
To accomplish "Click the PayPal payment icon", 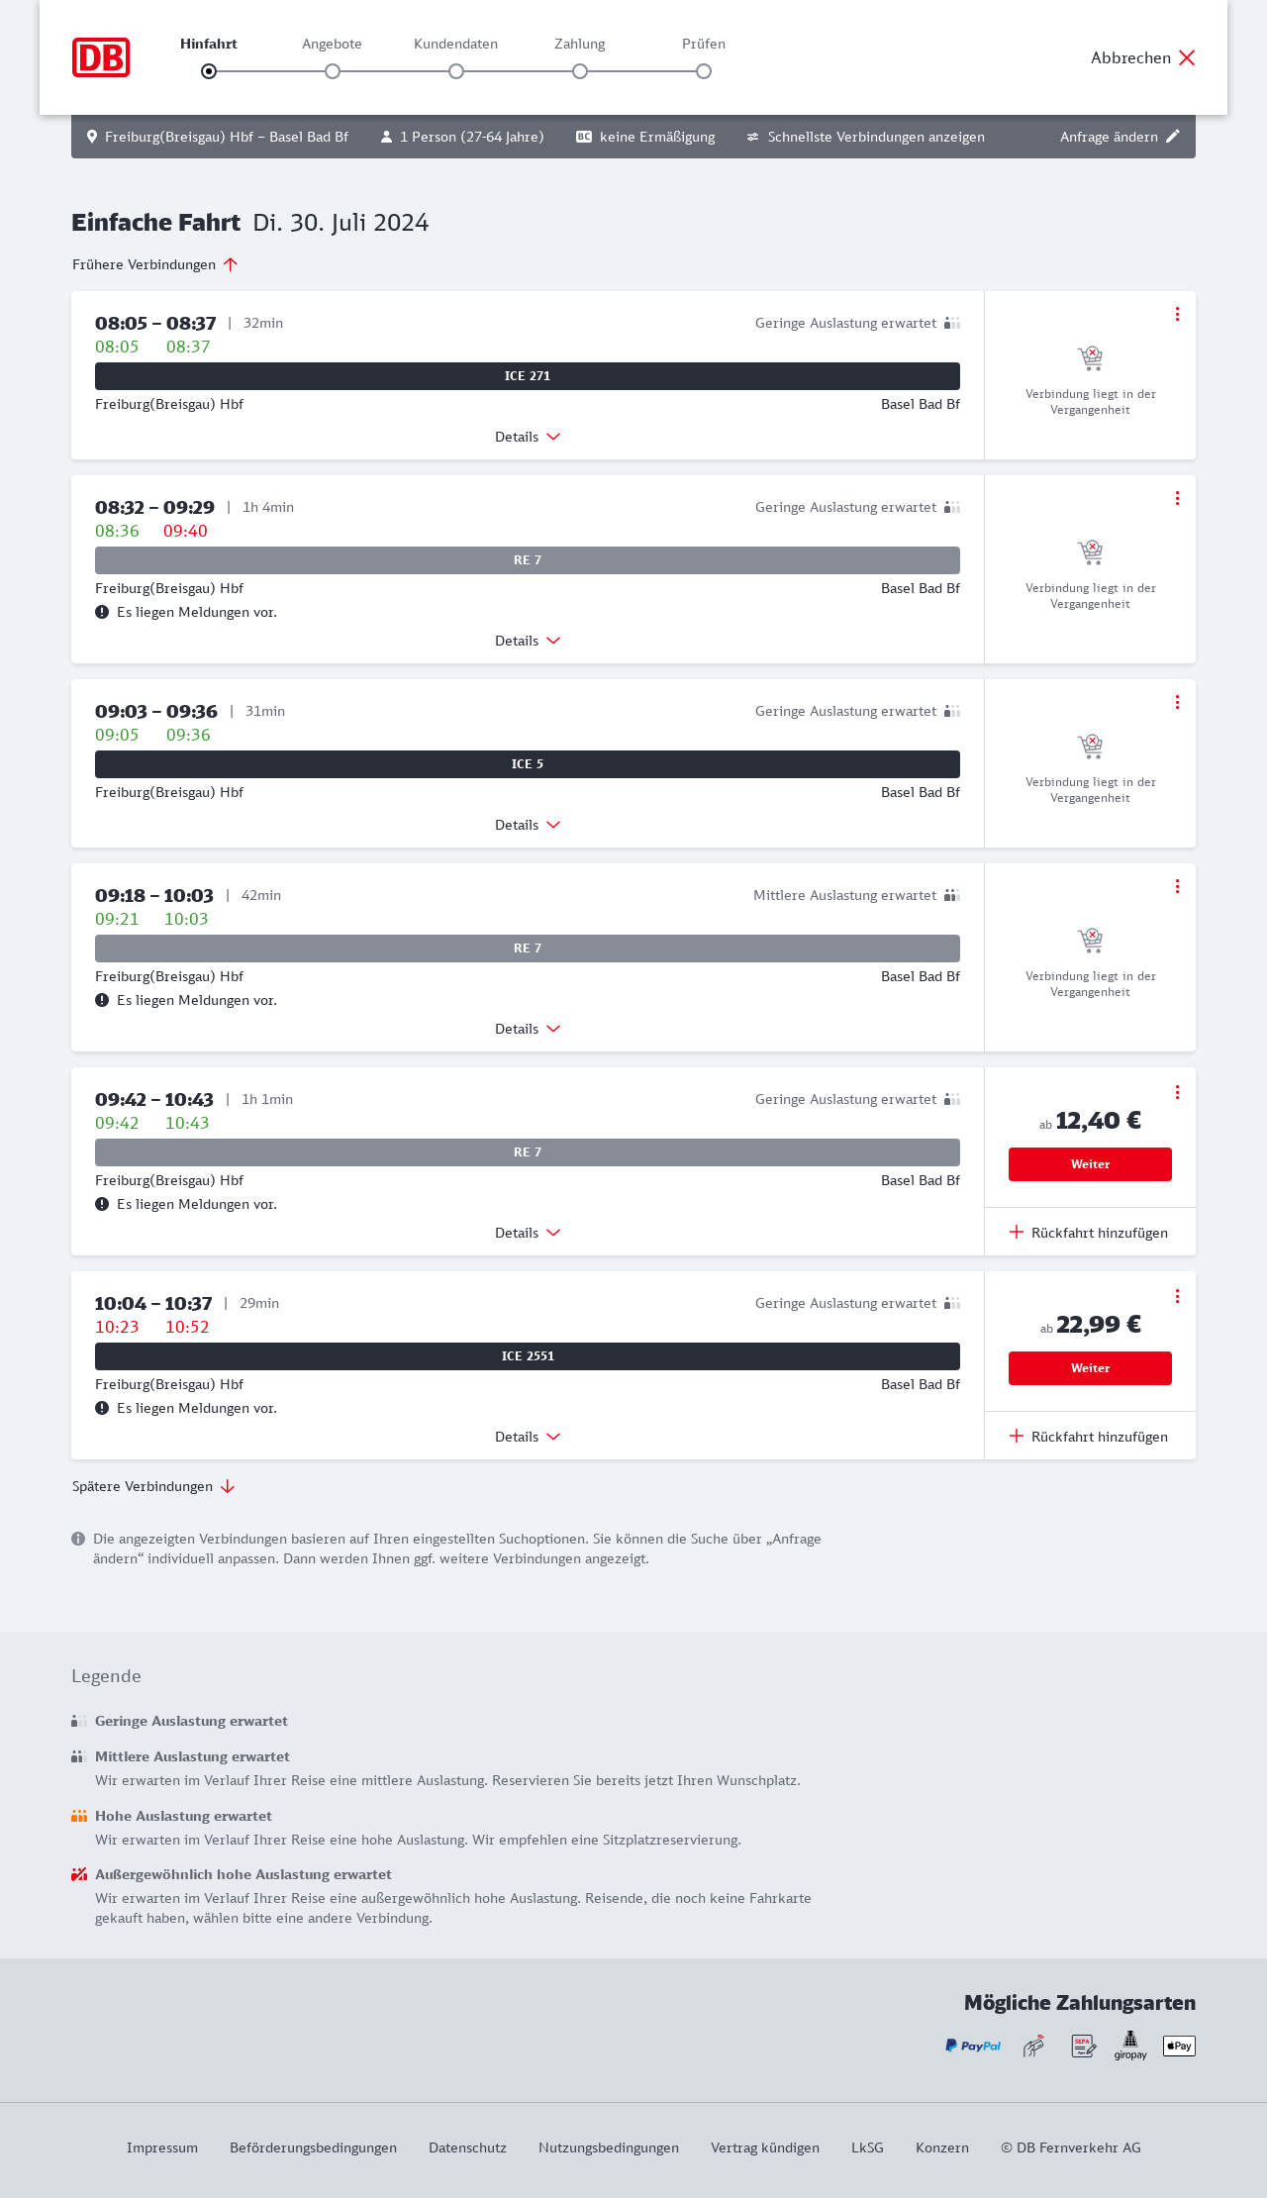I will [x=973, y=2046].
